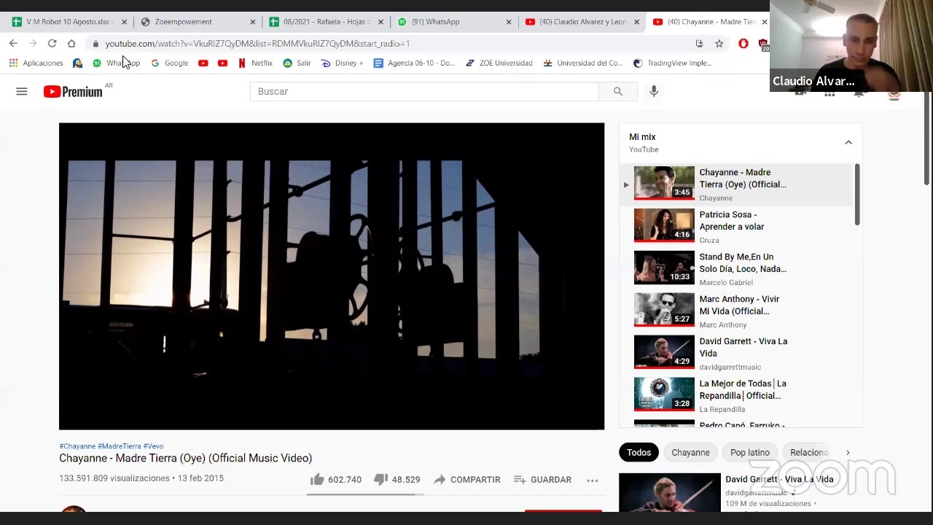Viewport: 933px width, 525px height.
Task: Open the Netflix bookmark
Action: [x=255, y=63]
